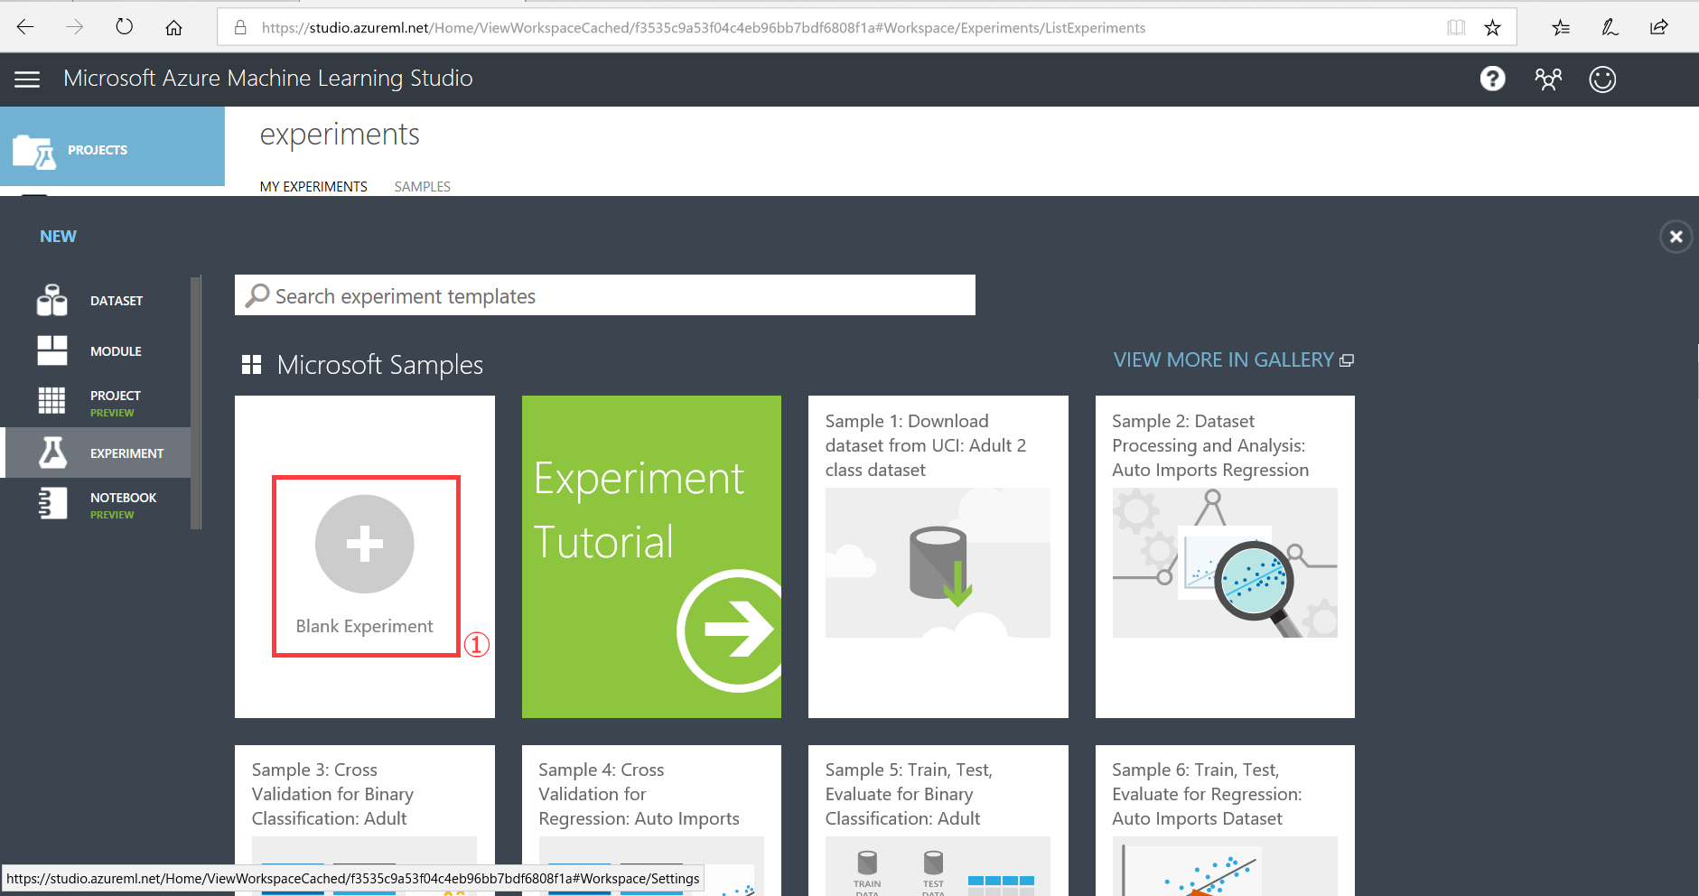Click the Notebook icon
Viewport: 1699px width, 896px height.
point(52,503)
